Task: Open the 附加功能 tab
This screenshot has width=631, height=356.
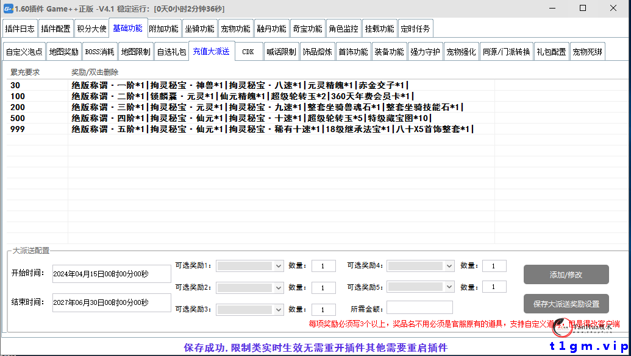Action: coord(164,27)
